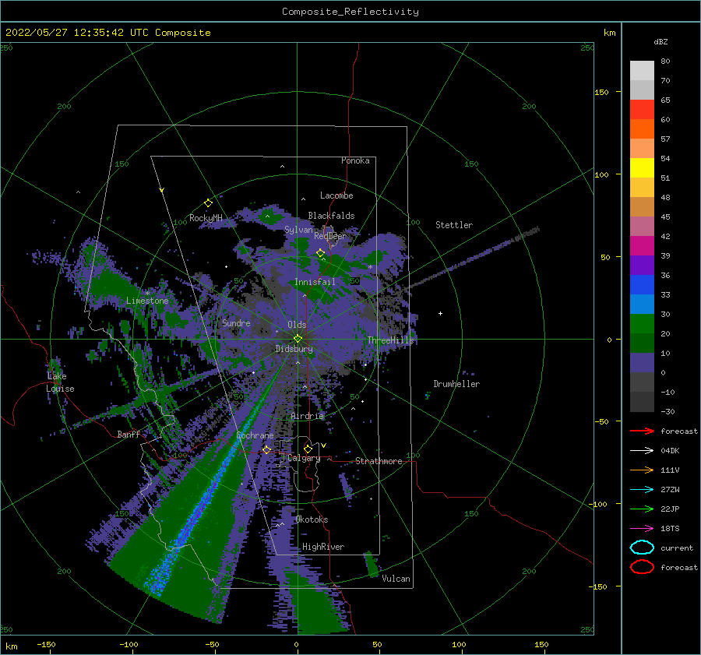Click the ThreeHills label
Viewport: 701px width, 655px height.
pos(391,340)
